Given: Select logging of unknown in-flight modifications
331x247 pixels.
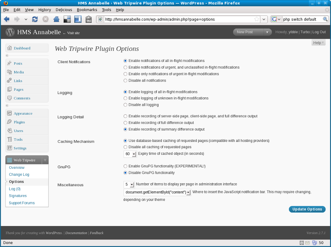Looking at the screenshot, I should pyautogui.click(x=125, y=98).
